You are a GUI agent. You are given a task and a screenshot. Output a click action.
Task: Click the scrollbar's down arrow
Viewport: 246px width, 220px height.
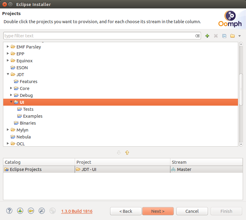tap(241, 144)
